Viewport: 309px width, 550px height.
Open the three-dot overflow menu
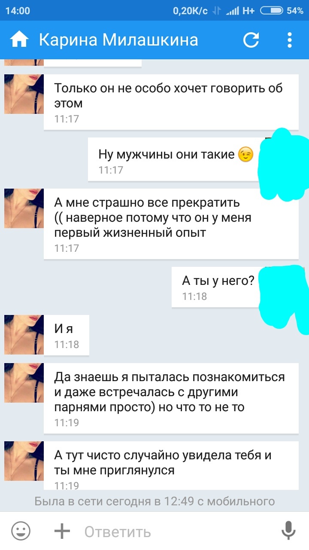(290, 40)
